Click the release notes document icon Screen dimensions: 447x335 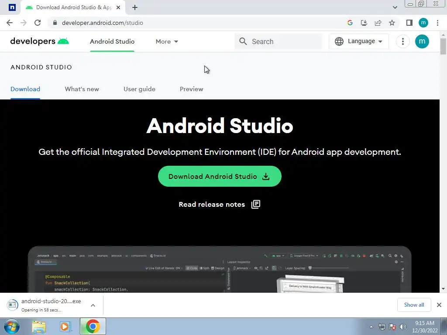pyautogui.click(x=256, y=204)
